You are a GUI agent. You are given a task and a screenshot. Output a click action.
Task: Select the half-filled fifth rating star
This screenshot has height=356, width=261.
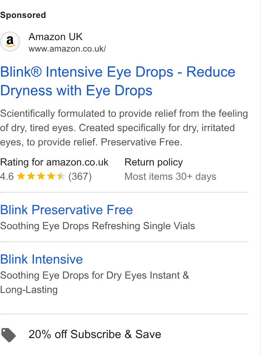click(x=61, y=176)
